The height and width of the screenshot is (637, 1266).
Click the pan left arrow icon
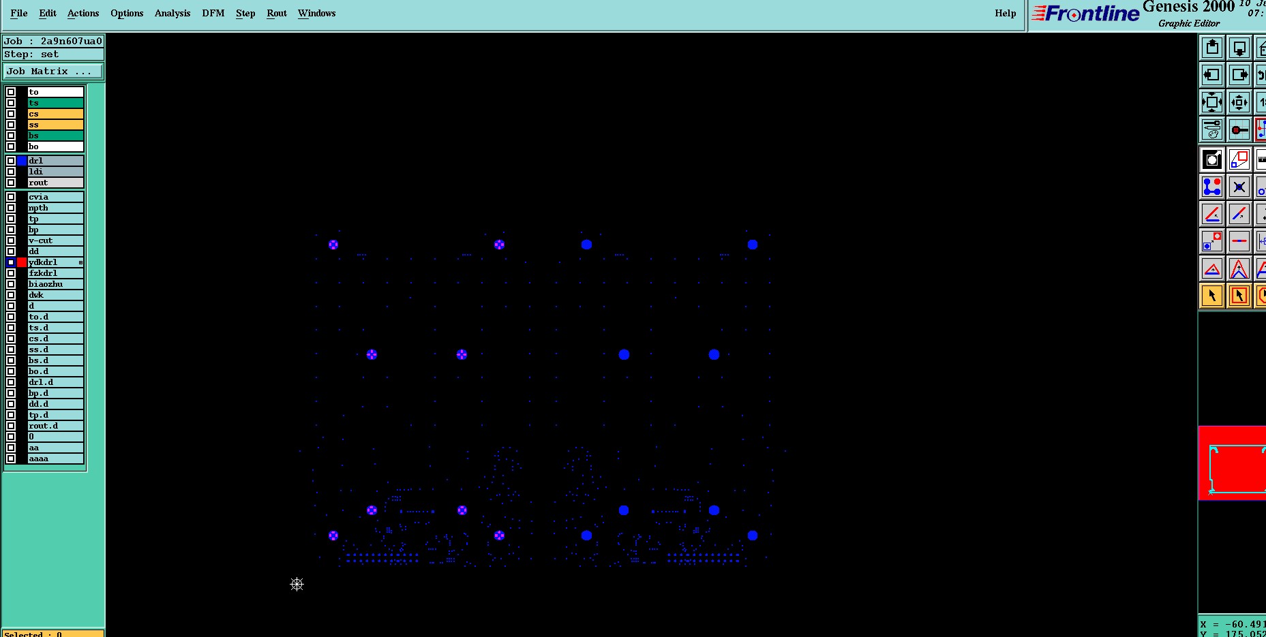pyautogui.click(x=1212, y=75)
